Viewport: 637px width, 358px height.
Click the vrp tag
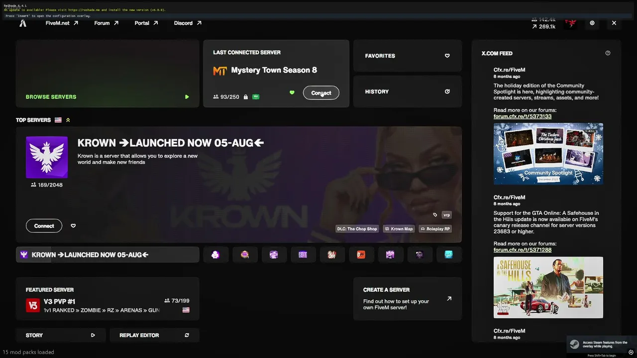pos(446,215)
